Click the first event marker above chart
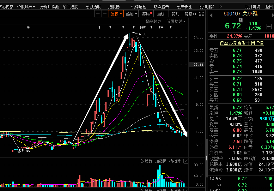274x191 pixels. tap(28, 27)
